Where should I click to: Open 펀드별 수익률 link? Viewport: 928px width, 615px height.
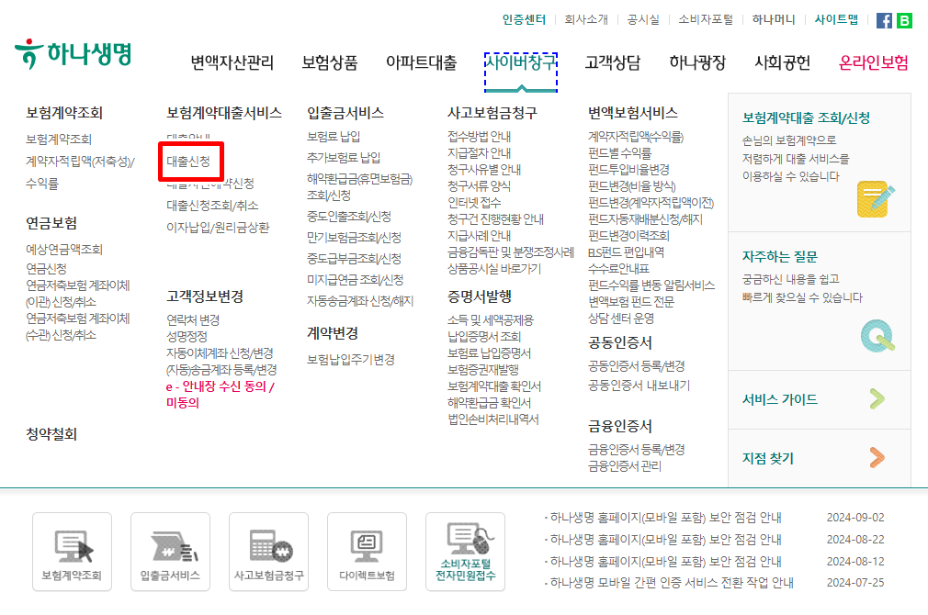[x=619, y=153]
